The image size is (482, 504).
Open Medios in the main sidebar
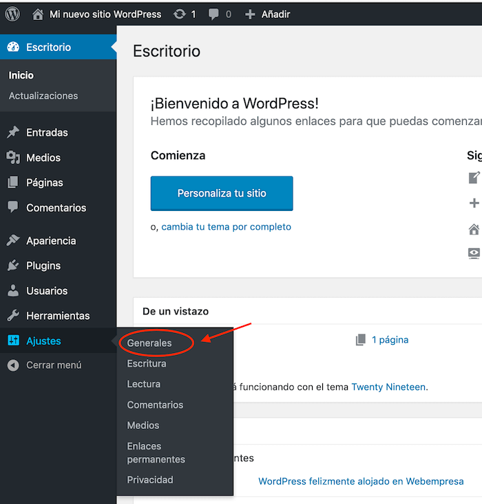(x=43, y=157)
